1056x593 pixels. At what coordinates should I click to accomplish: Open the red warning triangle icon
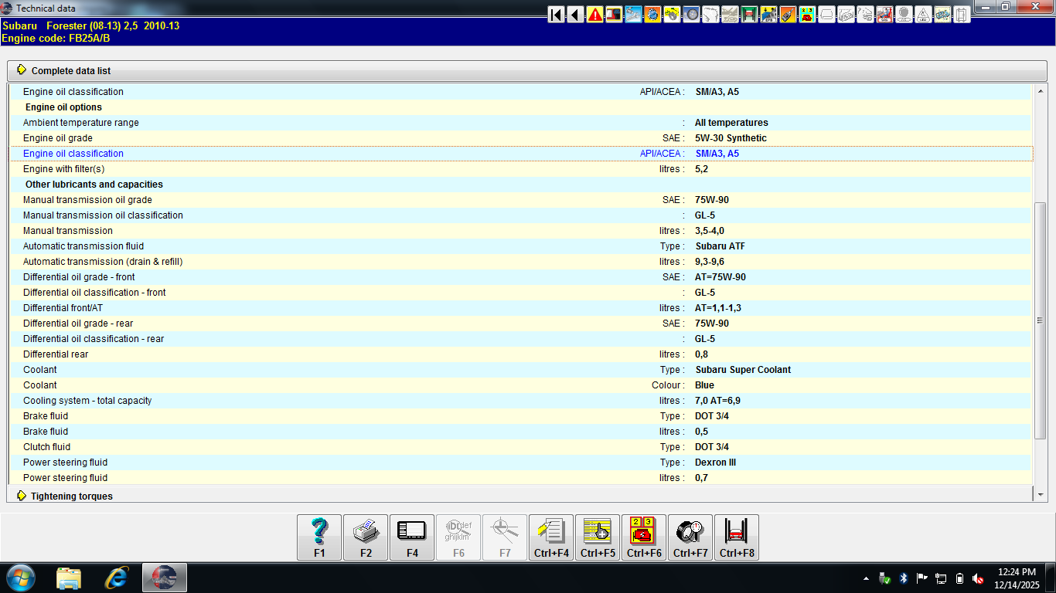point(594,15)
